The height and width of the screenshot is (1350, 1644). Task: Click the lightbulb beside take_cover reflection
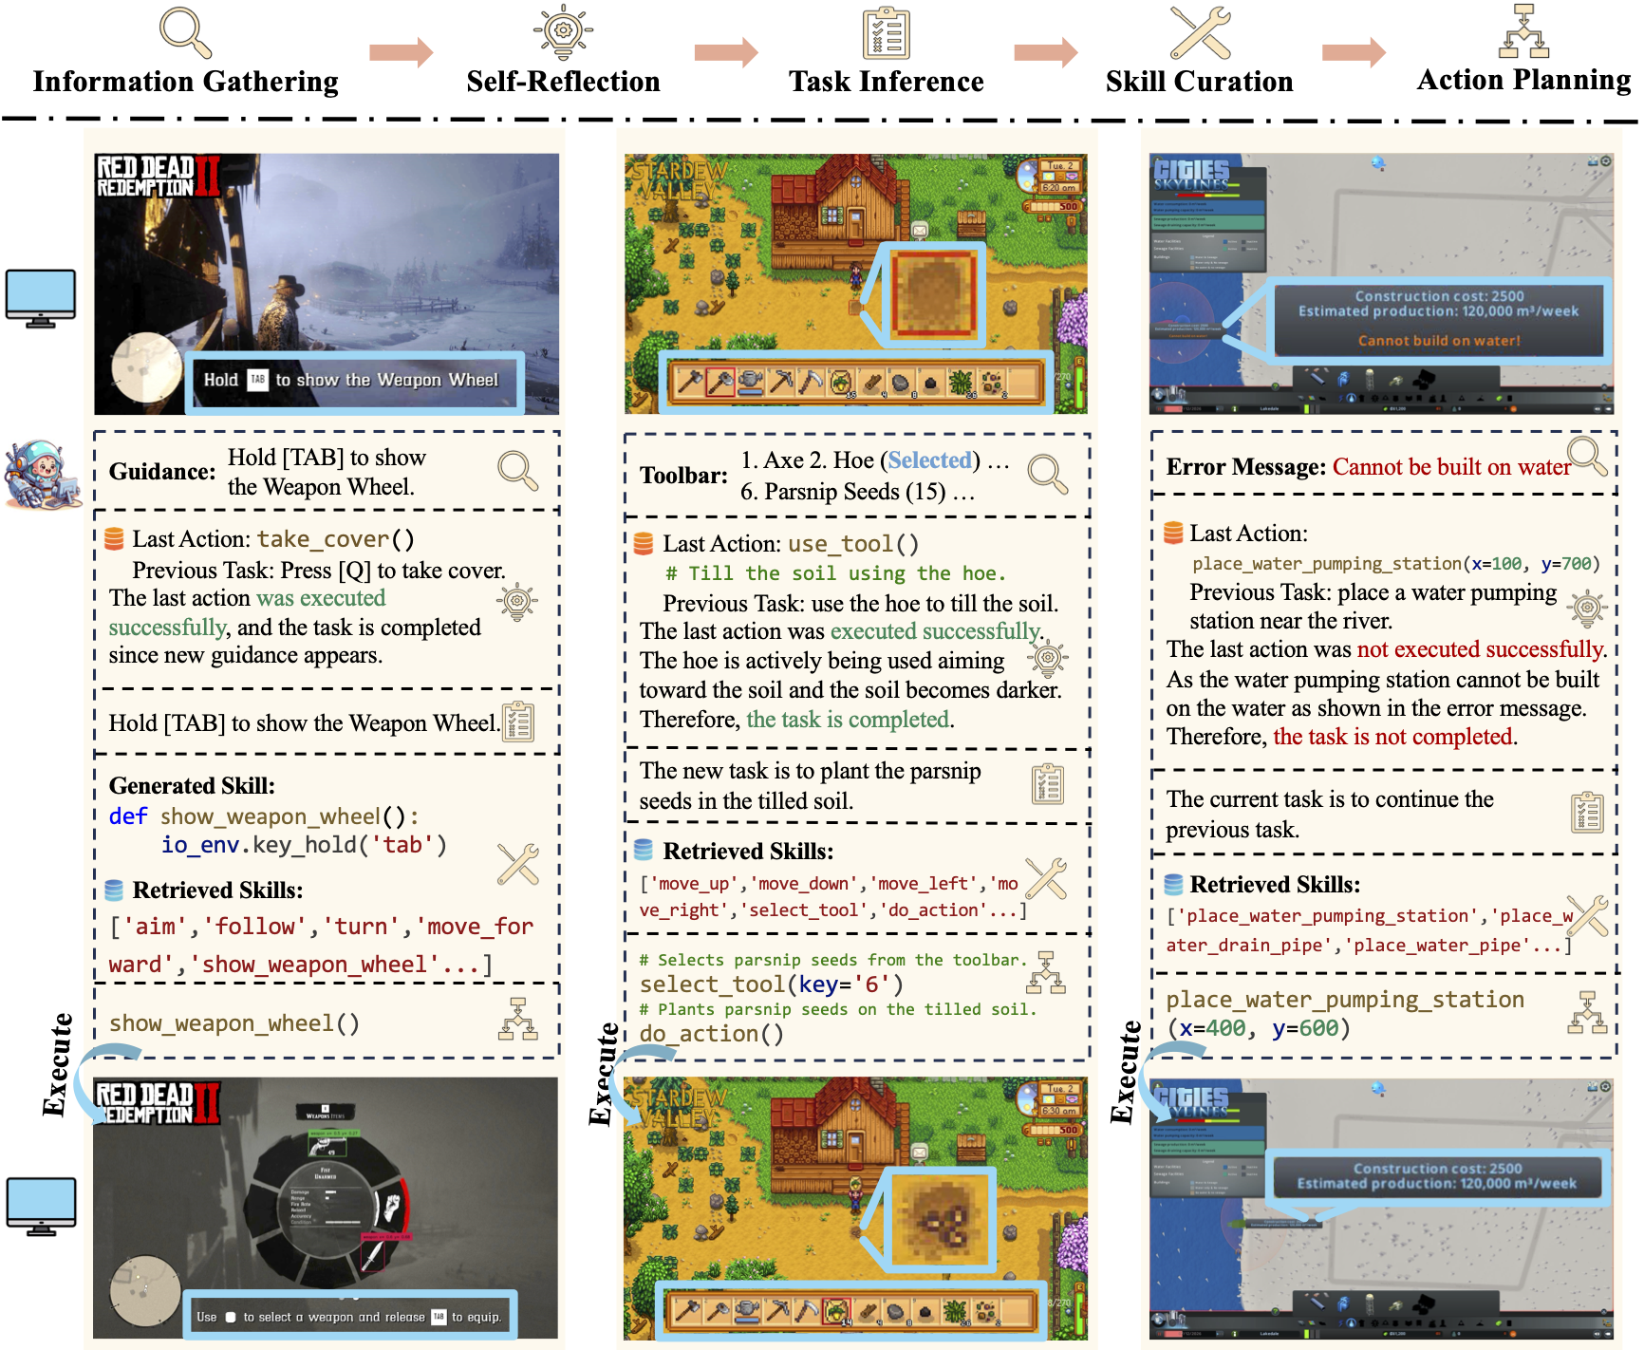pos(517,602)
